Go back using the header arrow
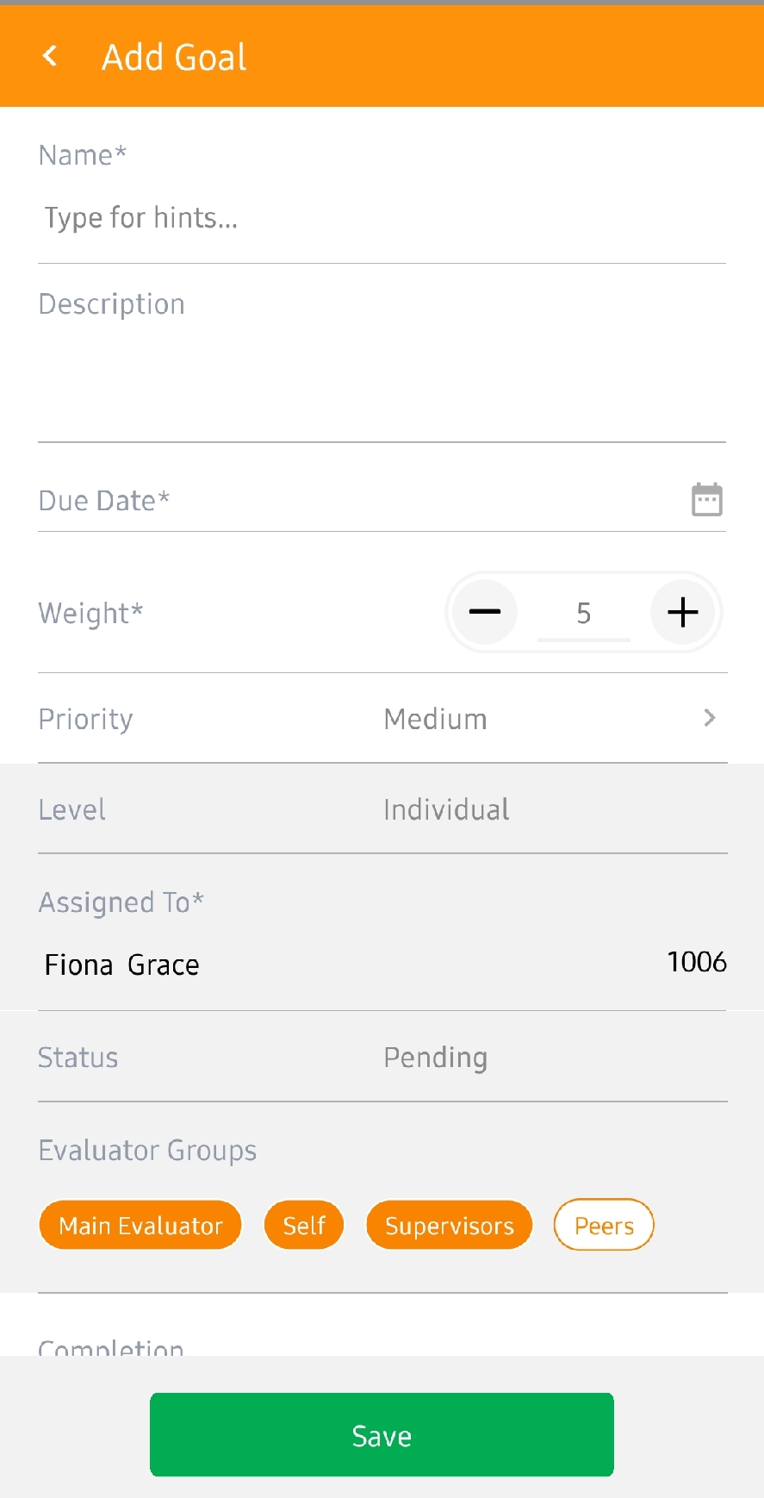The width and height of the screenshot is (764, 1498). [x=50, y=57]
